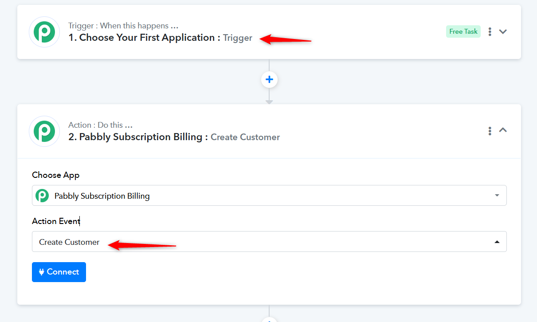Click the plug icon in the Connect button
The image size is (537, 322).
pyautogui.click(x=42, y=272)
